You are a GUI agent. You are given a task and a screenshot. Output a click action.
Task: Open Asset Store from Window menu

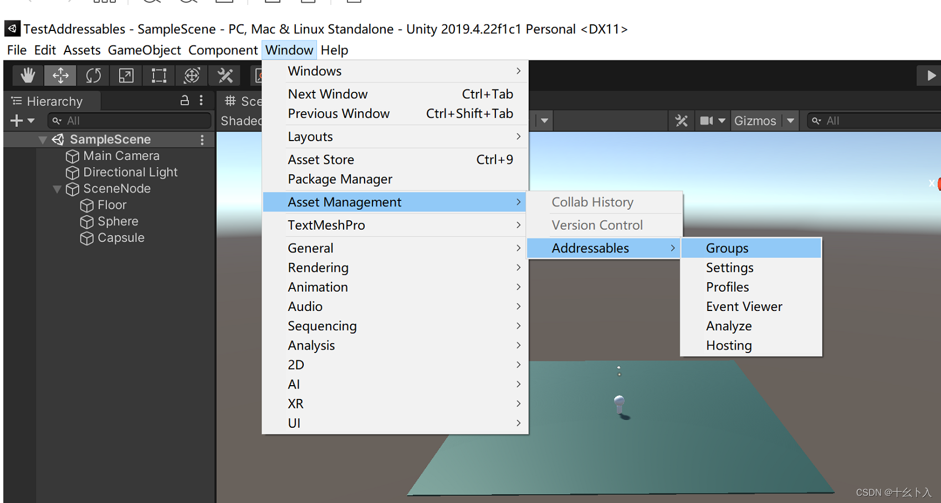(x=395, y=160)
